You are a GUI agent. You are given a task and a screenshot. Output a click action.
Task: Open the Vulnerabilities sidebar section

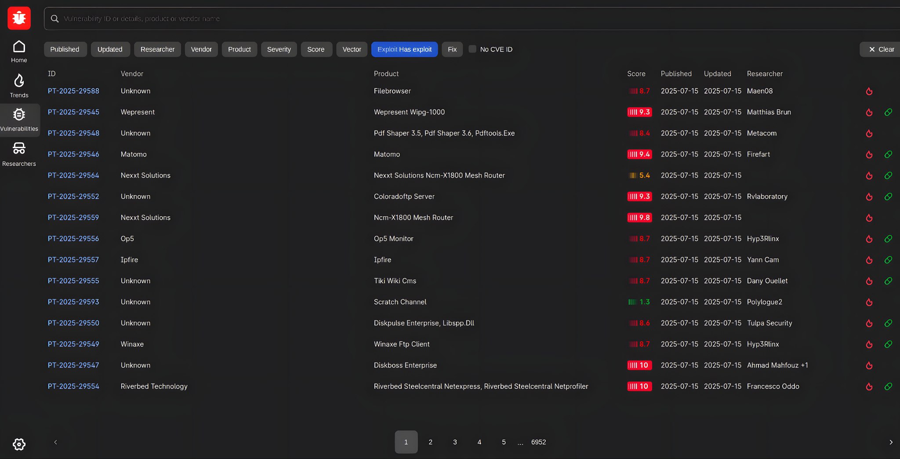pos(19,120)
